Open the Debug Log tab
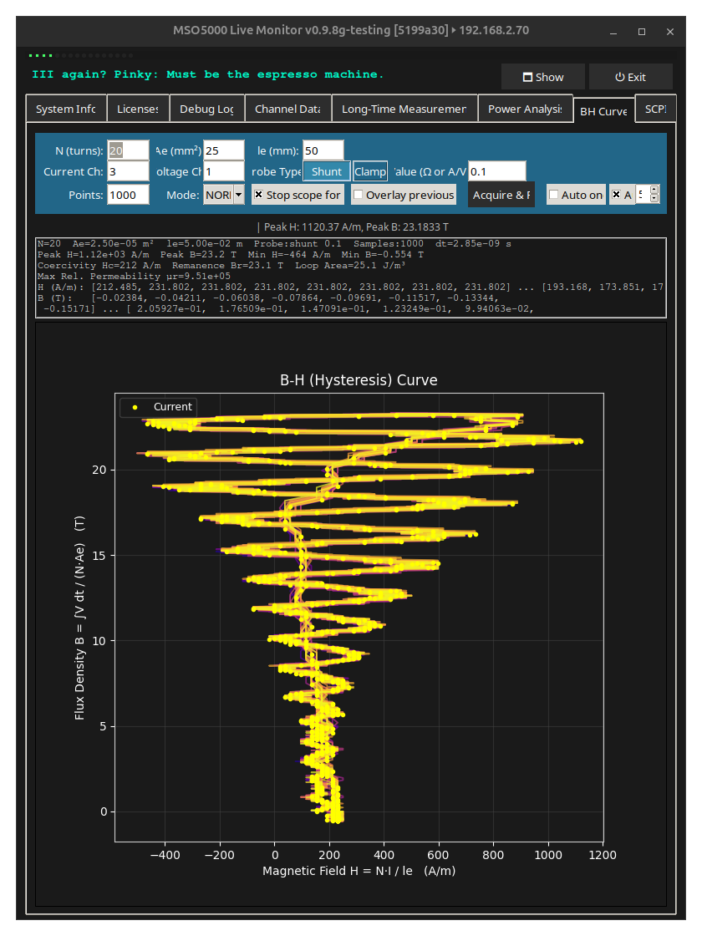 coord(206,109)
